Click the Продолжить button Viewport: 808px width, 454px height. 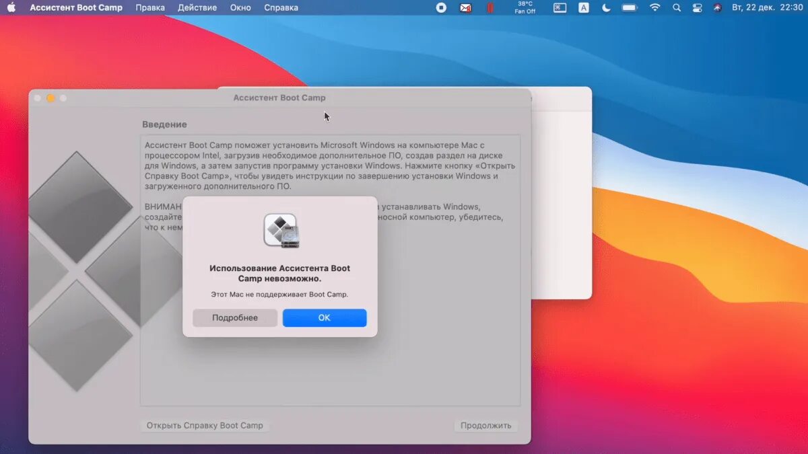(486, 425)
